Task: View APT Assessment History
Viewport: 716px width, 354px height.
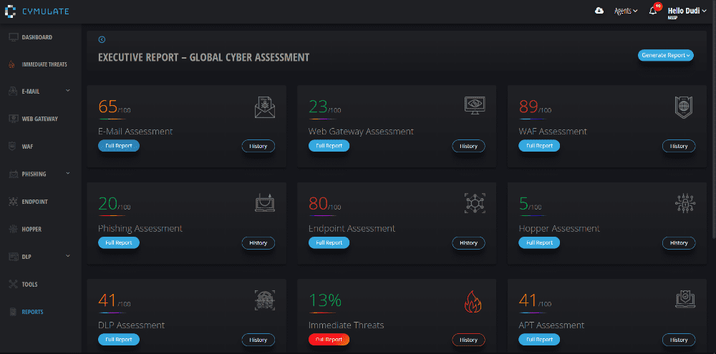Action: pos(679,340)
